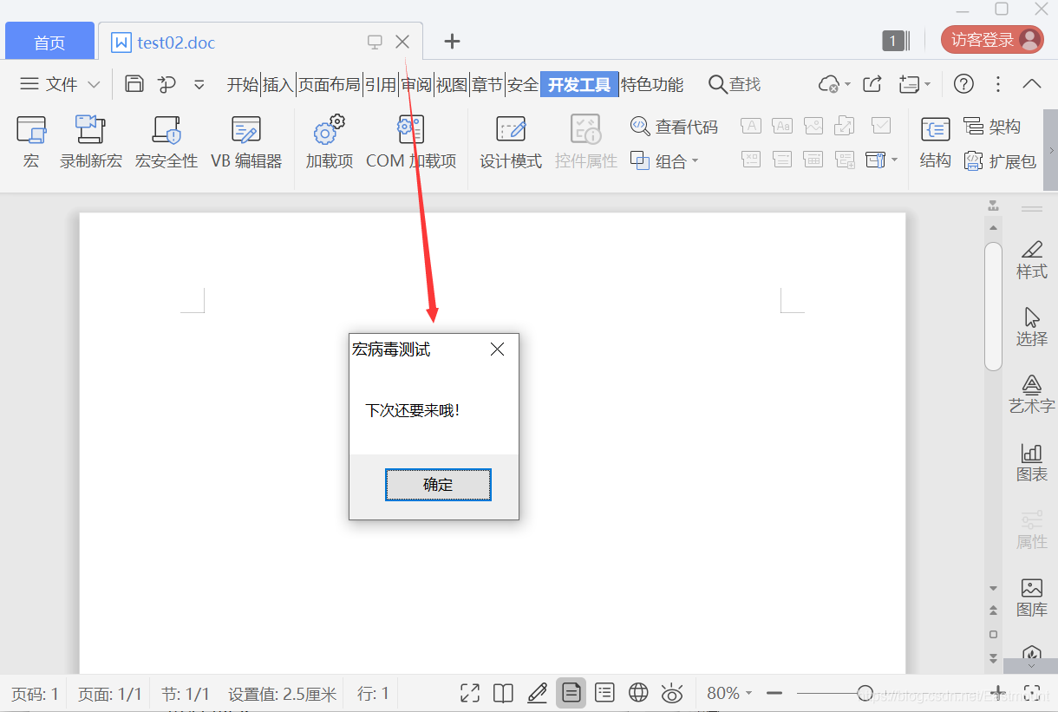This screenshot has width=1058, height=712.
Task: Click the share document icon
Action: (x=873, y=84)
